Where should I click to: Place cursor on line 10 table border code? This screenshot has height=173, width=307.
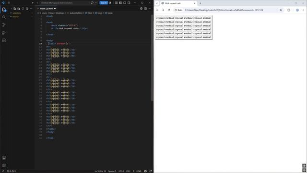point(59,44)
